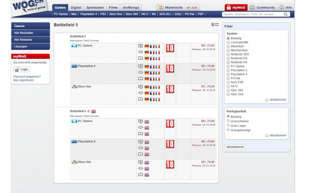Switch to grid view of results
This screenshot has height=193, width=321.
pyautogui.click(x=217, y=24)
